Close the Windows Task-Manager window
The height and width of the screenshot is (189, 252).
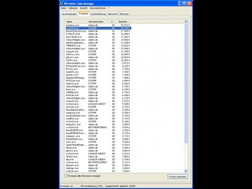[x=190, y=3]
